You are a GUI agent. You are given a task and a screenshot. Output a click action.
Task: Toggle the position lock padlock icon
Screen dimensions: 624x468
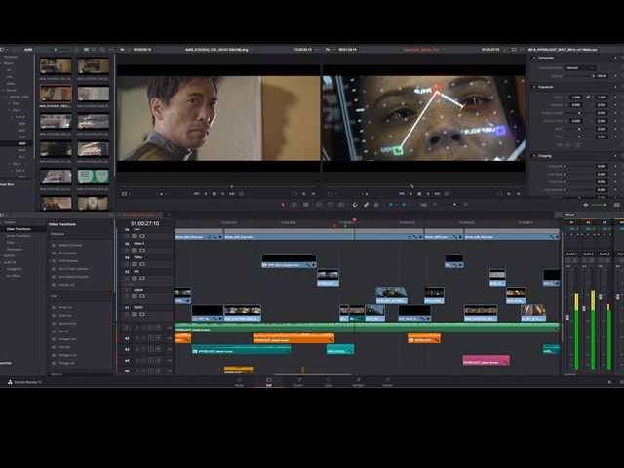(376, 205)
